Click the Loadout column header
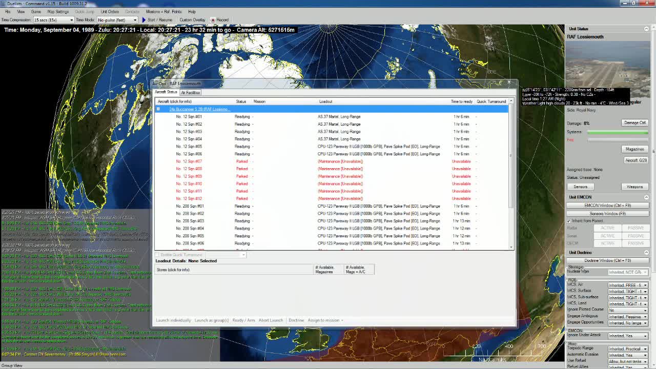This screenshot has height=369, width=656. pyautogui.click(x=326, y=101)
